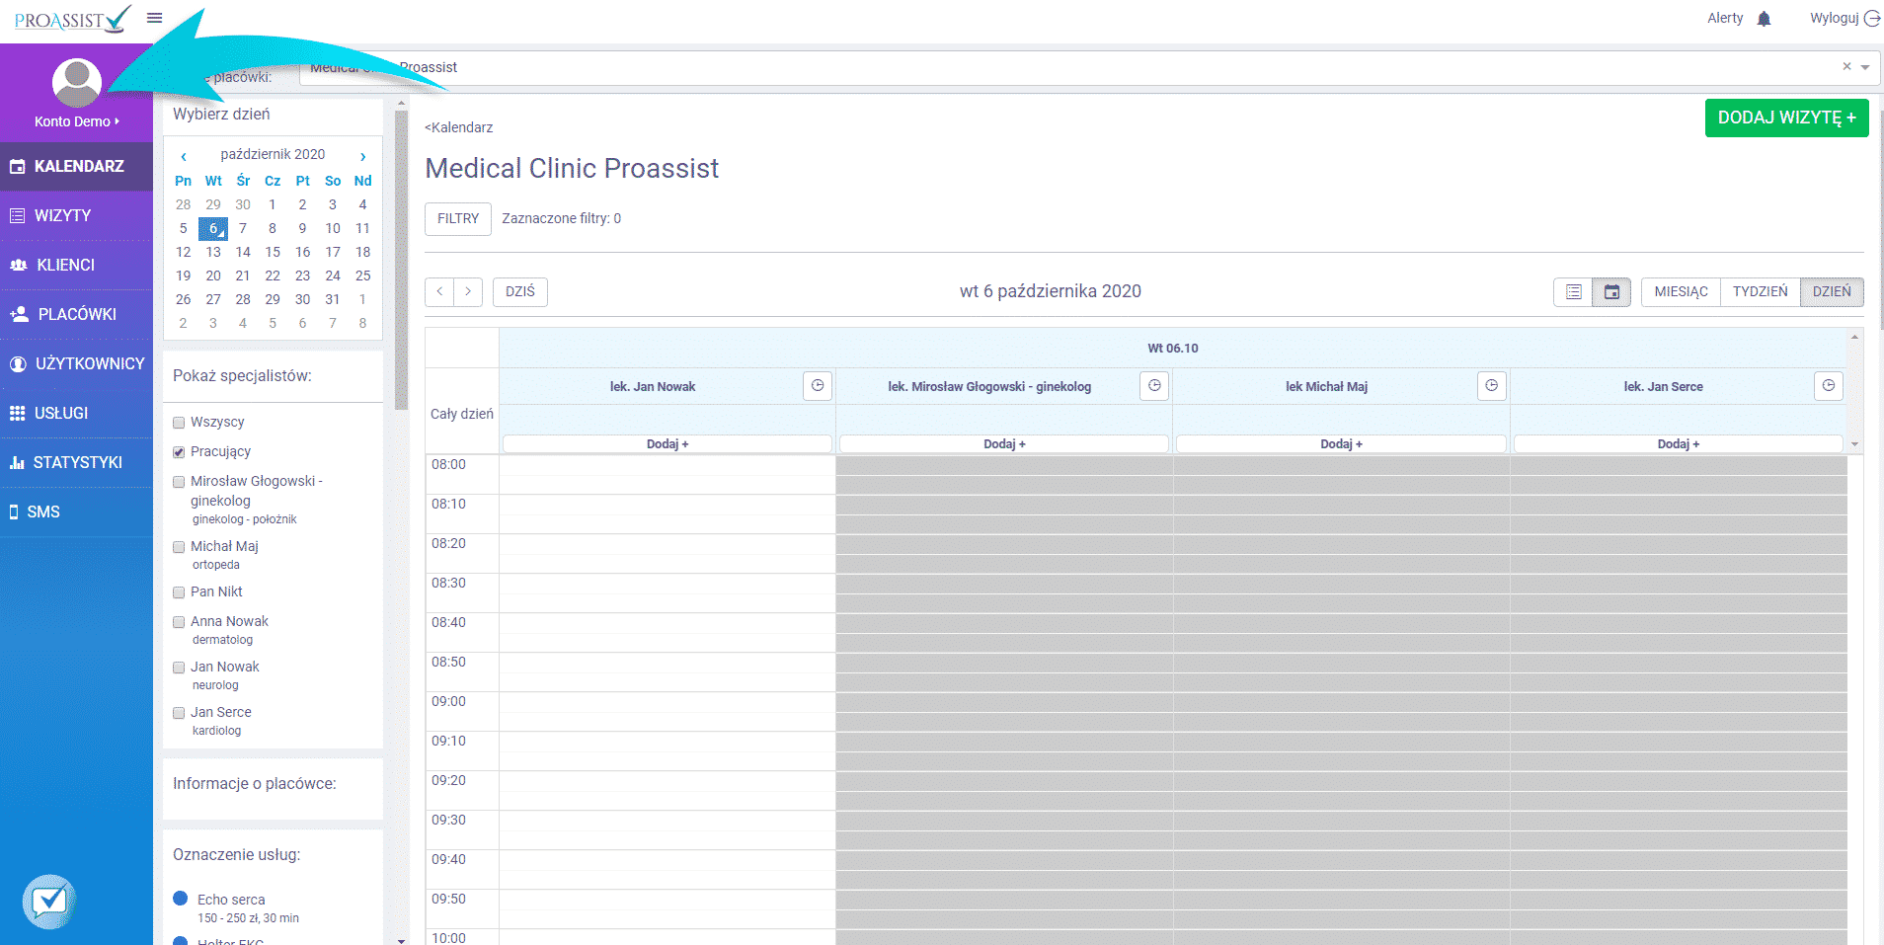Click Dodaj + under lek. Jan Serce

(1678, 444)
